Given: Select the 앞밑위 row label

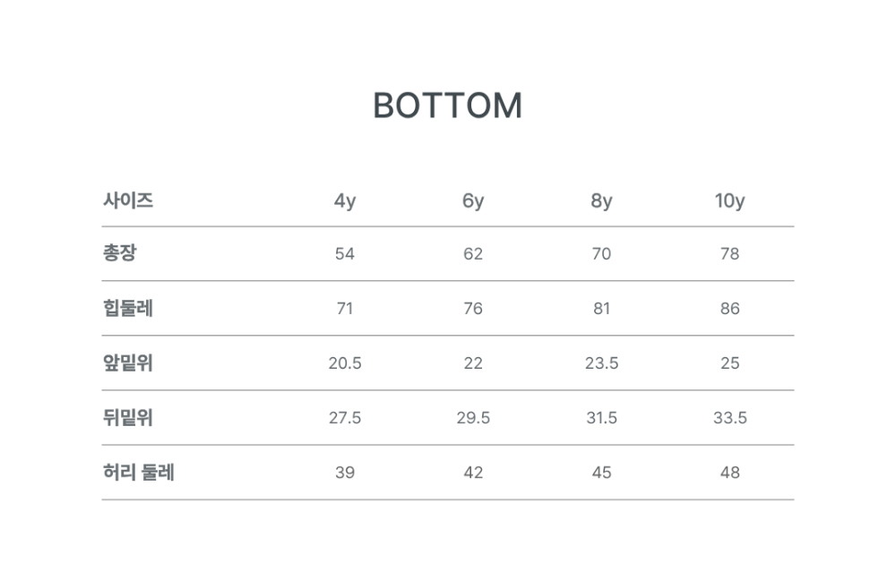Looking at the screenshot, I should [x=128, y=362].
